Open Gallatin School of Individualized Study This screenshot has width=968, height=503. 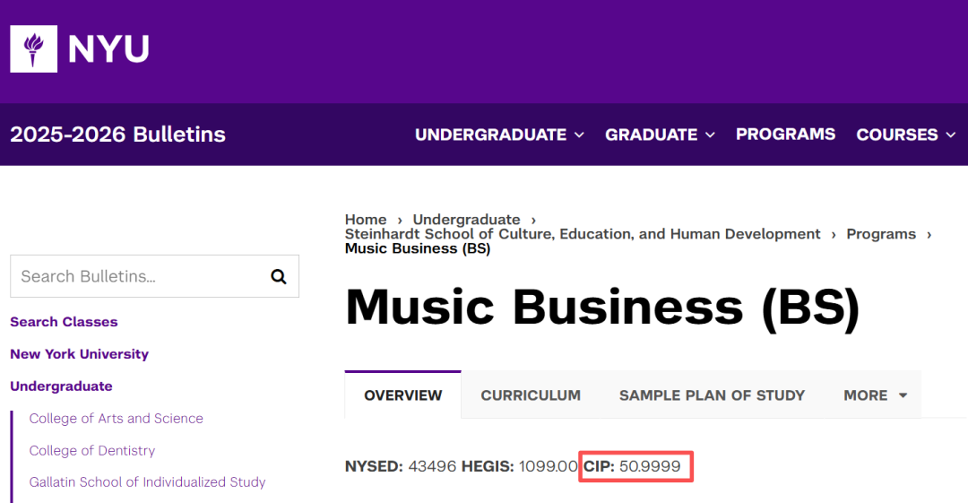point(148,482)
